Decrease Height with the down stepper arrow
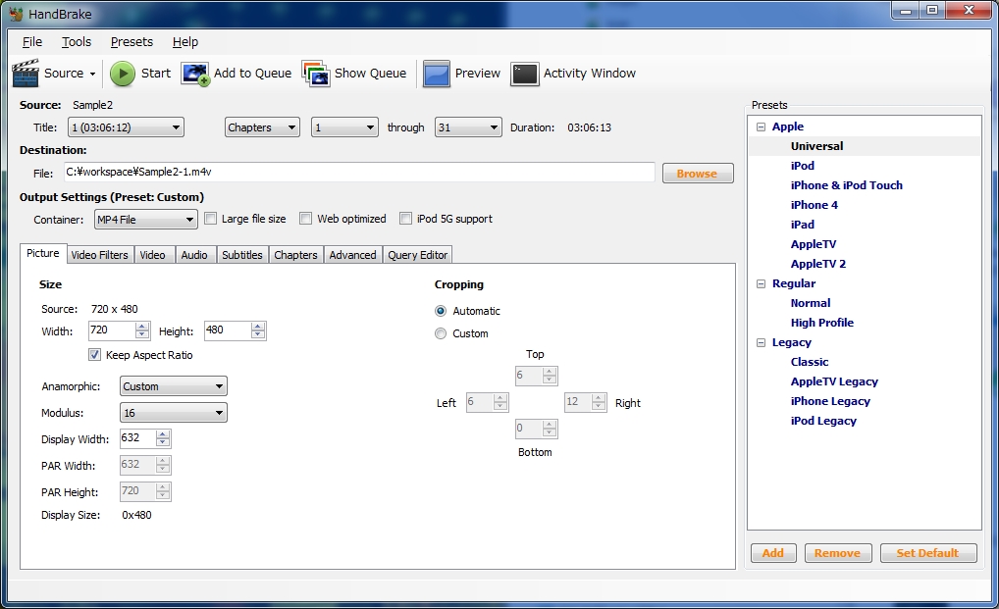Image resolution: width=999 pixels, height=609 pixels. (x=258, y=334)
